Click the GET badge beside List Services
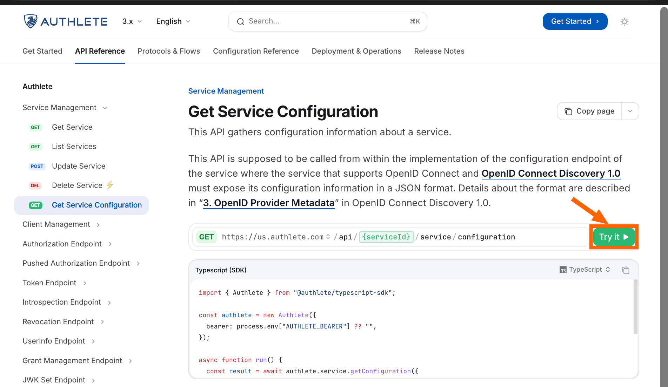Viewport: 668px width, 387px height. (x=35, y=147)
